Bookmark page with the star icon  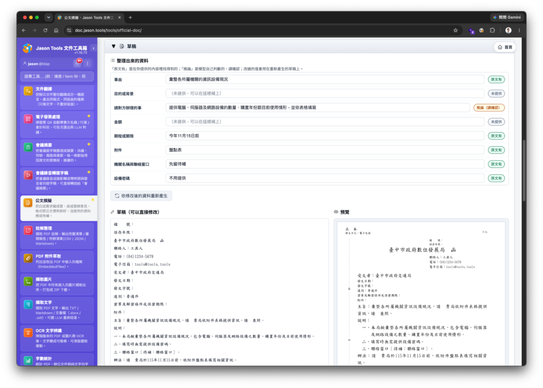pos(456,30)
